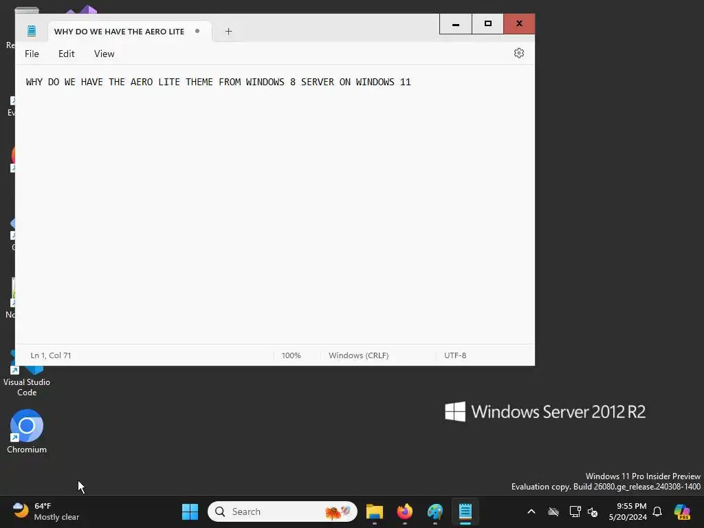Viewport: 704px width, 528px height.
Task: Close the unsaved tab via its dot indicator
Action: [x=197, y=31]
